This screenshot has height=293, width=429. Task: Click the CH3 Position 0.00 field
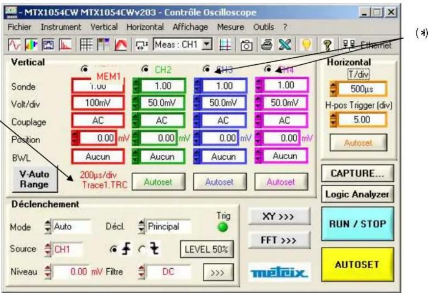tap(220, 138)
